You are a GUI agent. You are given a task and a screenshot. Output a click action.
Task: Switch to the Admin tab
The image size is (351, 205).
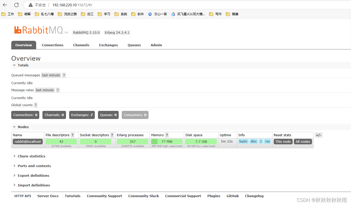click(x=156, y=45)
